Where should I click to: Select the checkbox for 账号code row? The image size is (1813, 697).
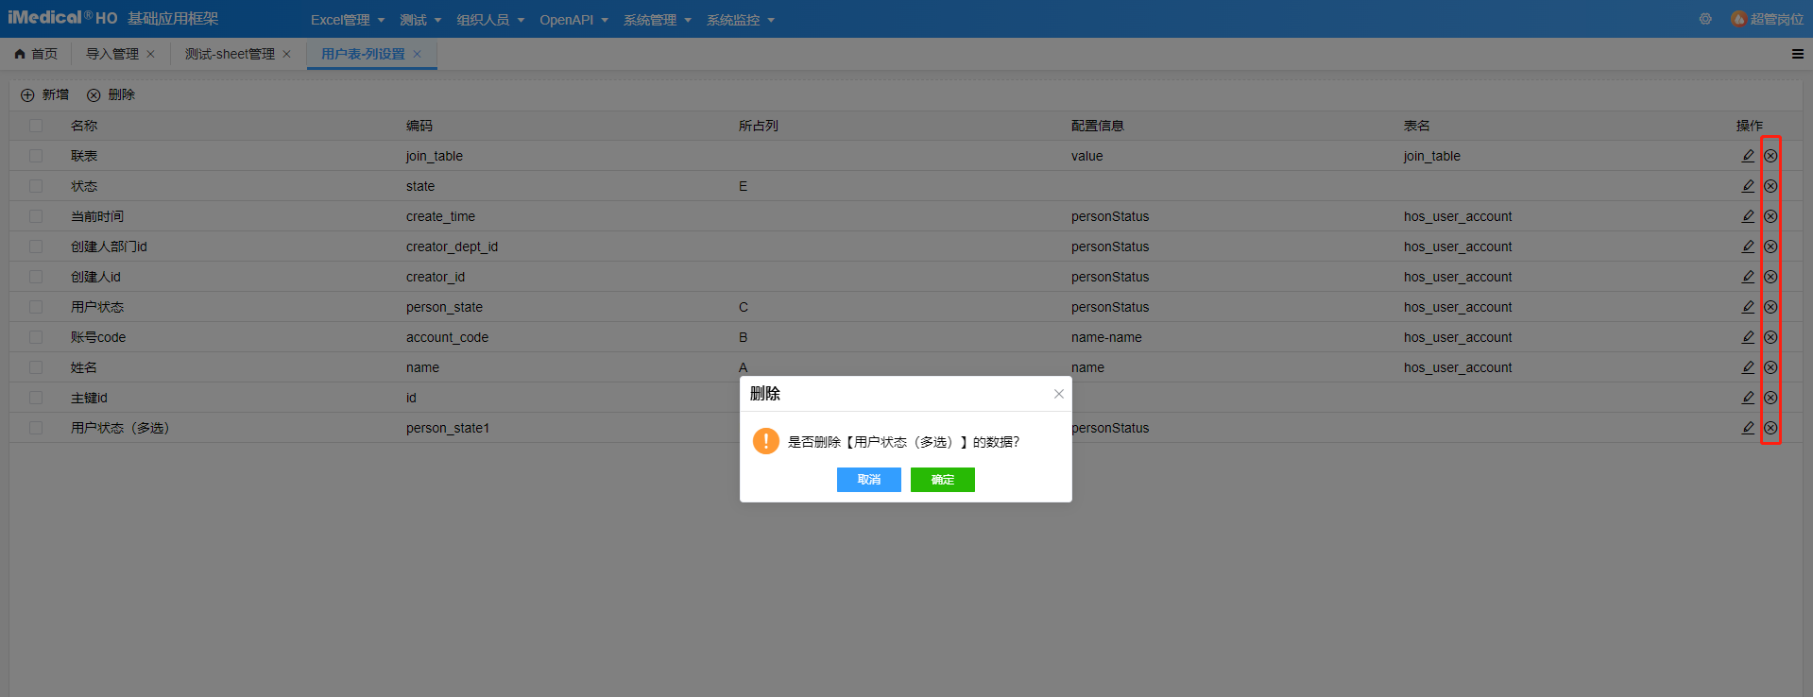point(36,337)
